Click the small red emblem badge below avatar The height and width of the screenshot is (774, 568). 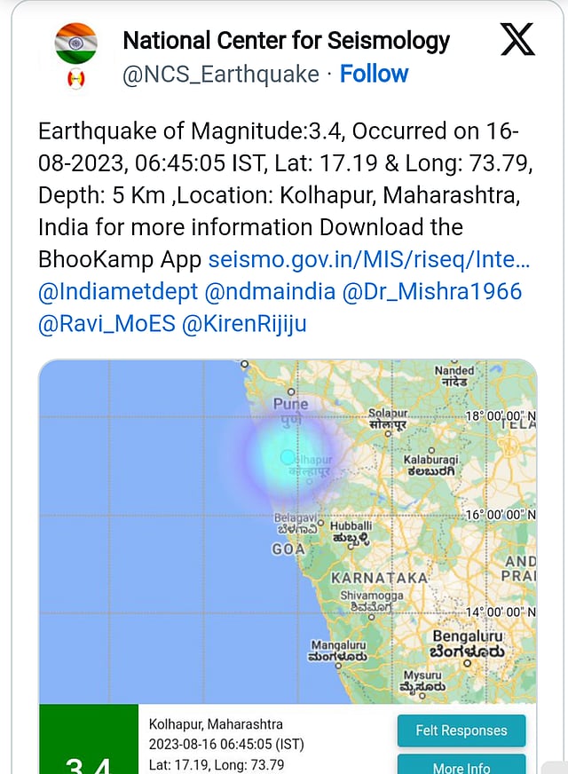click(x=75, y=79)
